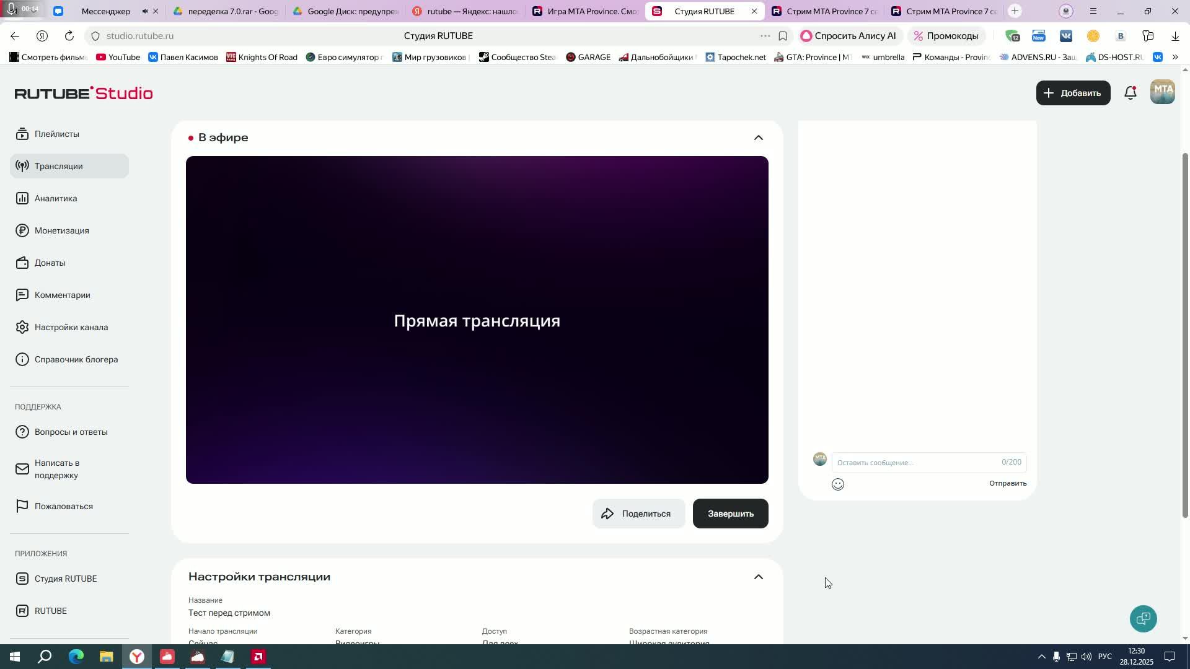Open the Donations section
The image size is (1190, 669).
[50, 263]
